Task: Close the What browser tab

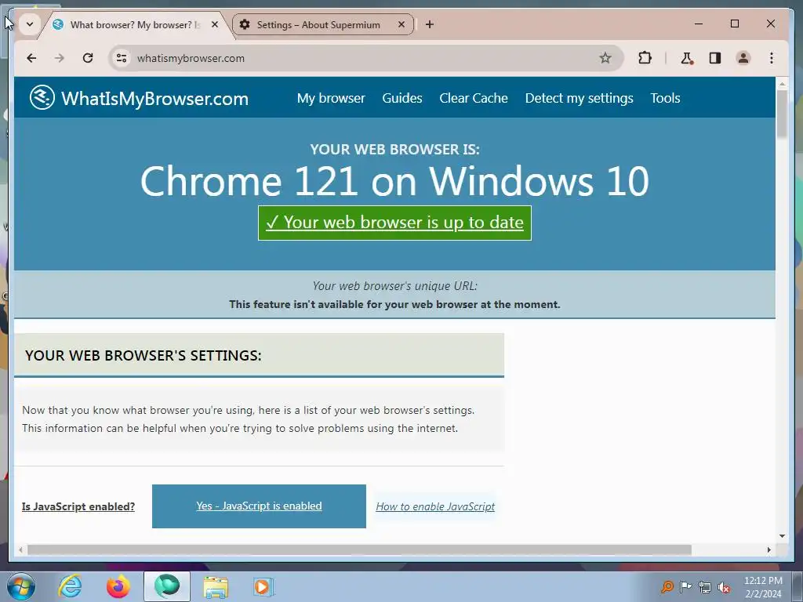Action: pos(215,24)
